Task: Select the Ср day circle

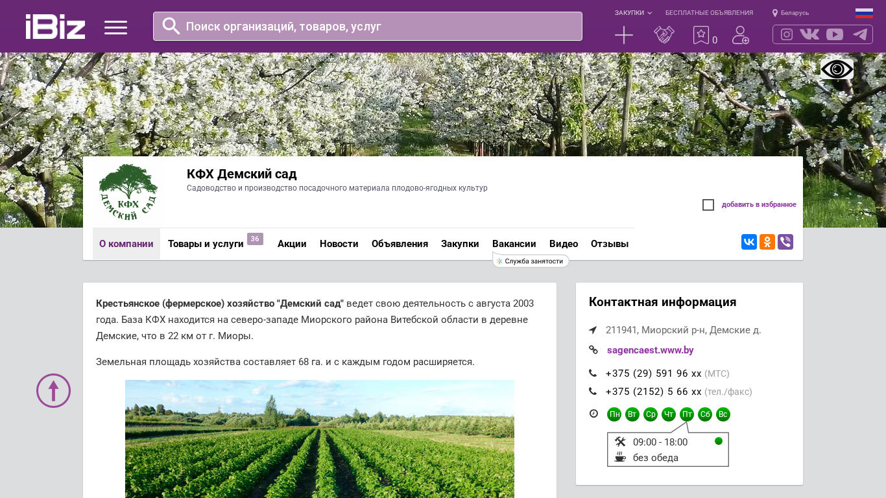Action: click(x=651, y=414)
